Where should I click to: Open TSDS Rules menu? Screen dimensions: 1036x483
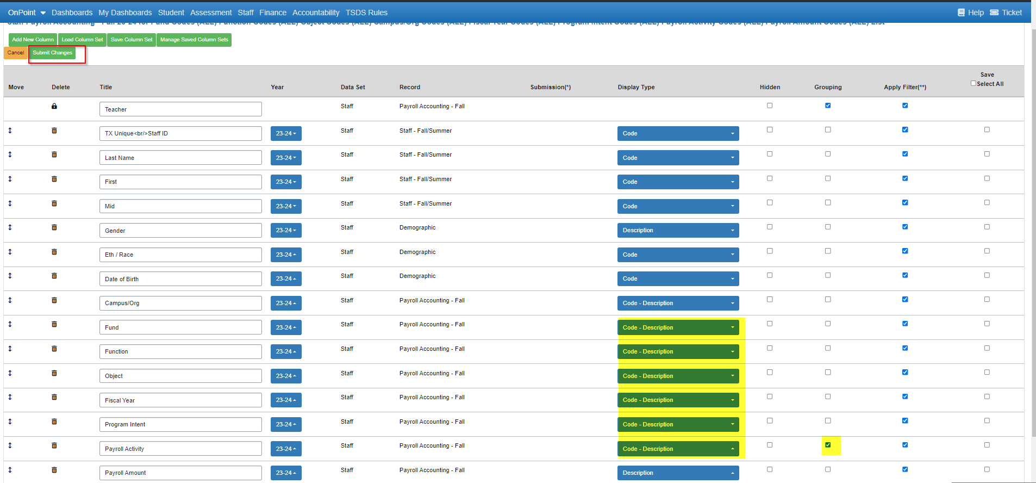click(x=367, y=13)
